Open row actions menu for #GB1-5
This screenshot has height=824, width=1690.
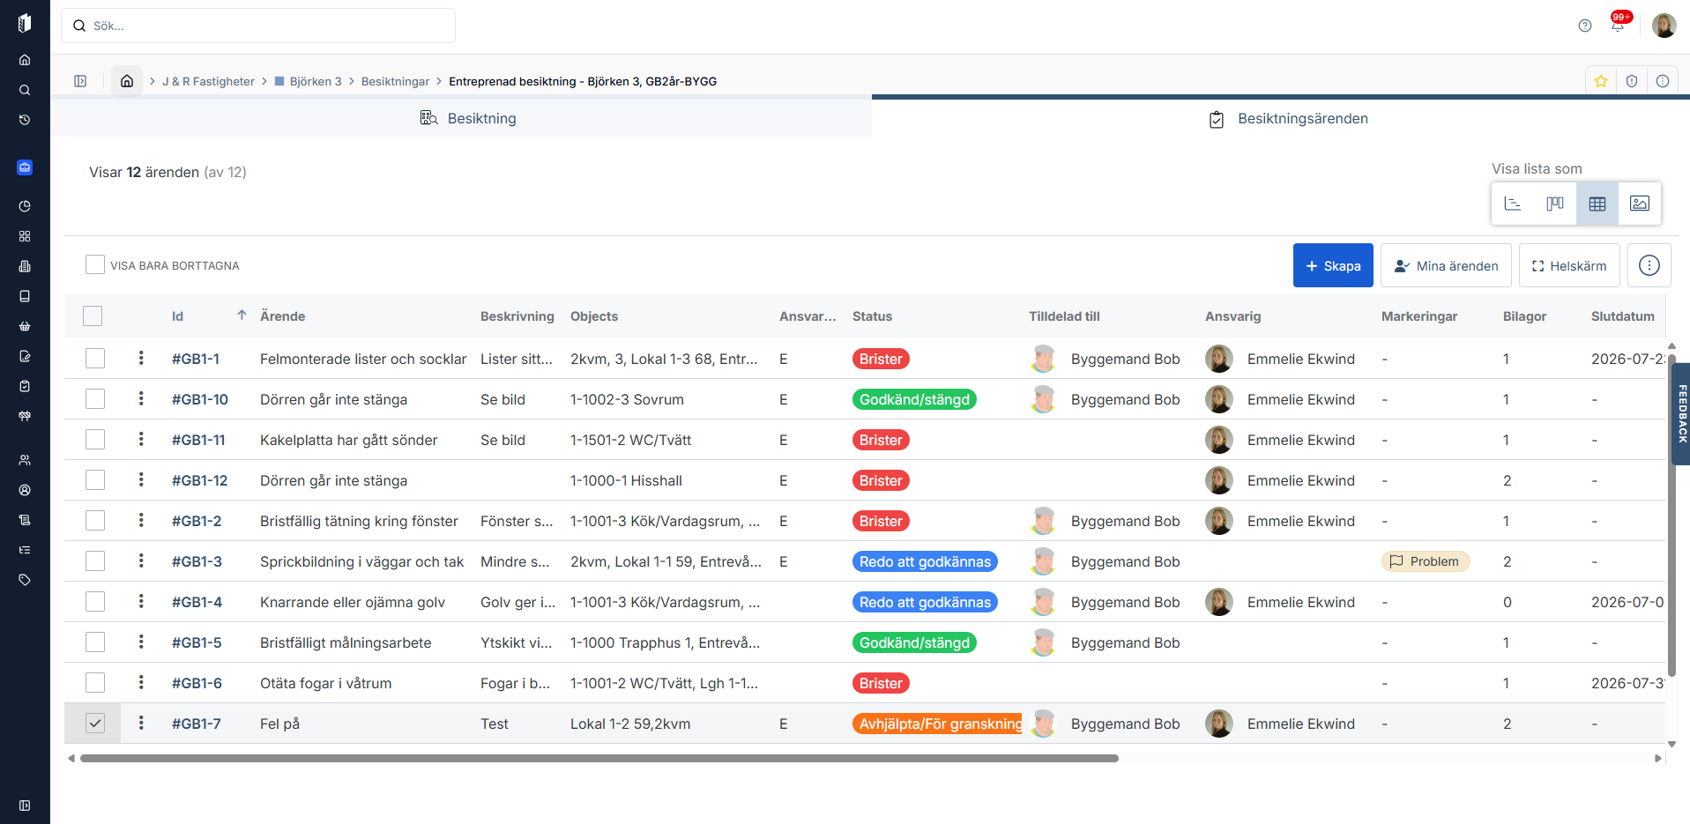[x=141, y=642]
